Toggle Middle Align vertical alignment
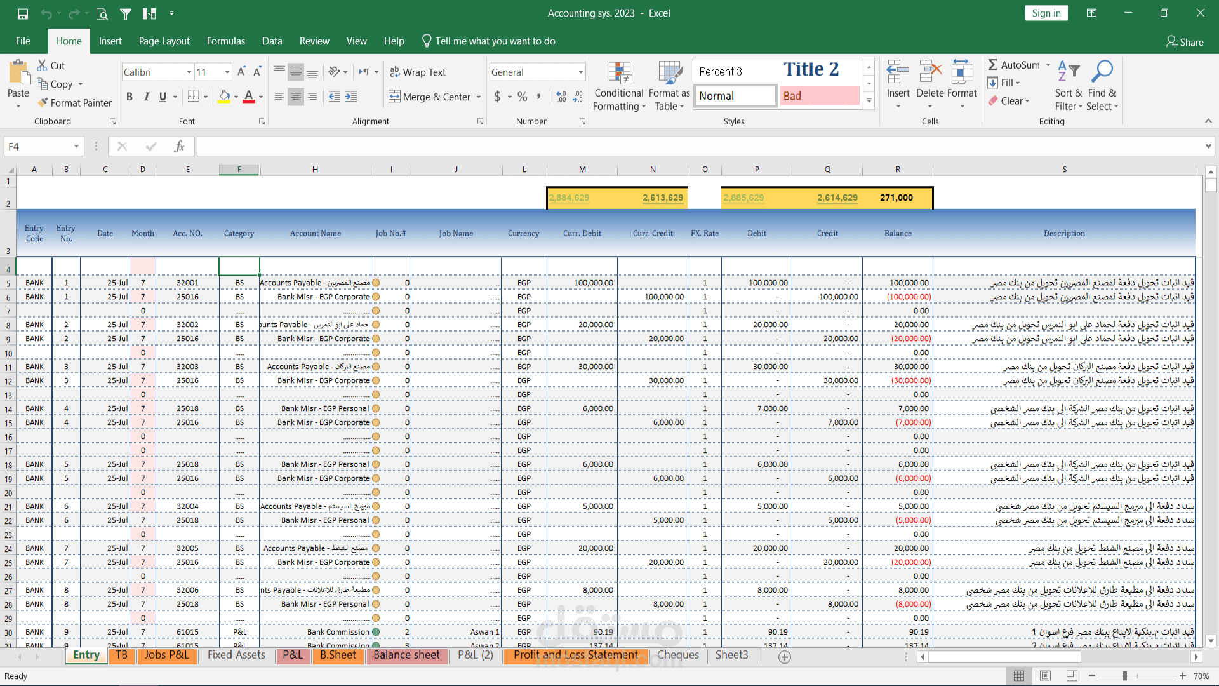This screenshot has height=686, width=1219. click(296, 72)
